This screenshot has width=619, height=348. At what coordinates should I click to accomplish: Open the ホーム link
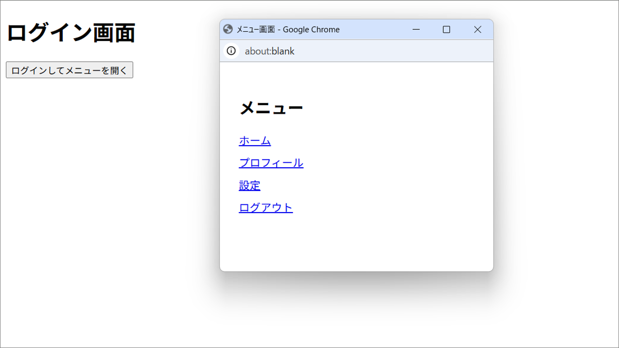point(254,141)
